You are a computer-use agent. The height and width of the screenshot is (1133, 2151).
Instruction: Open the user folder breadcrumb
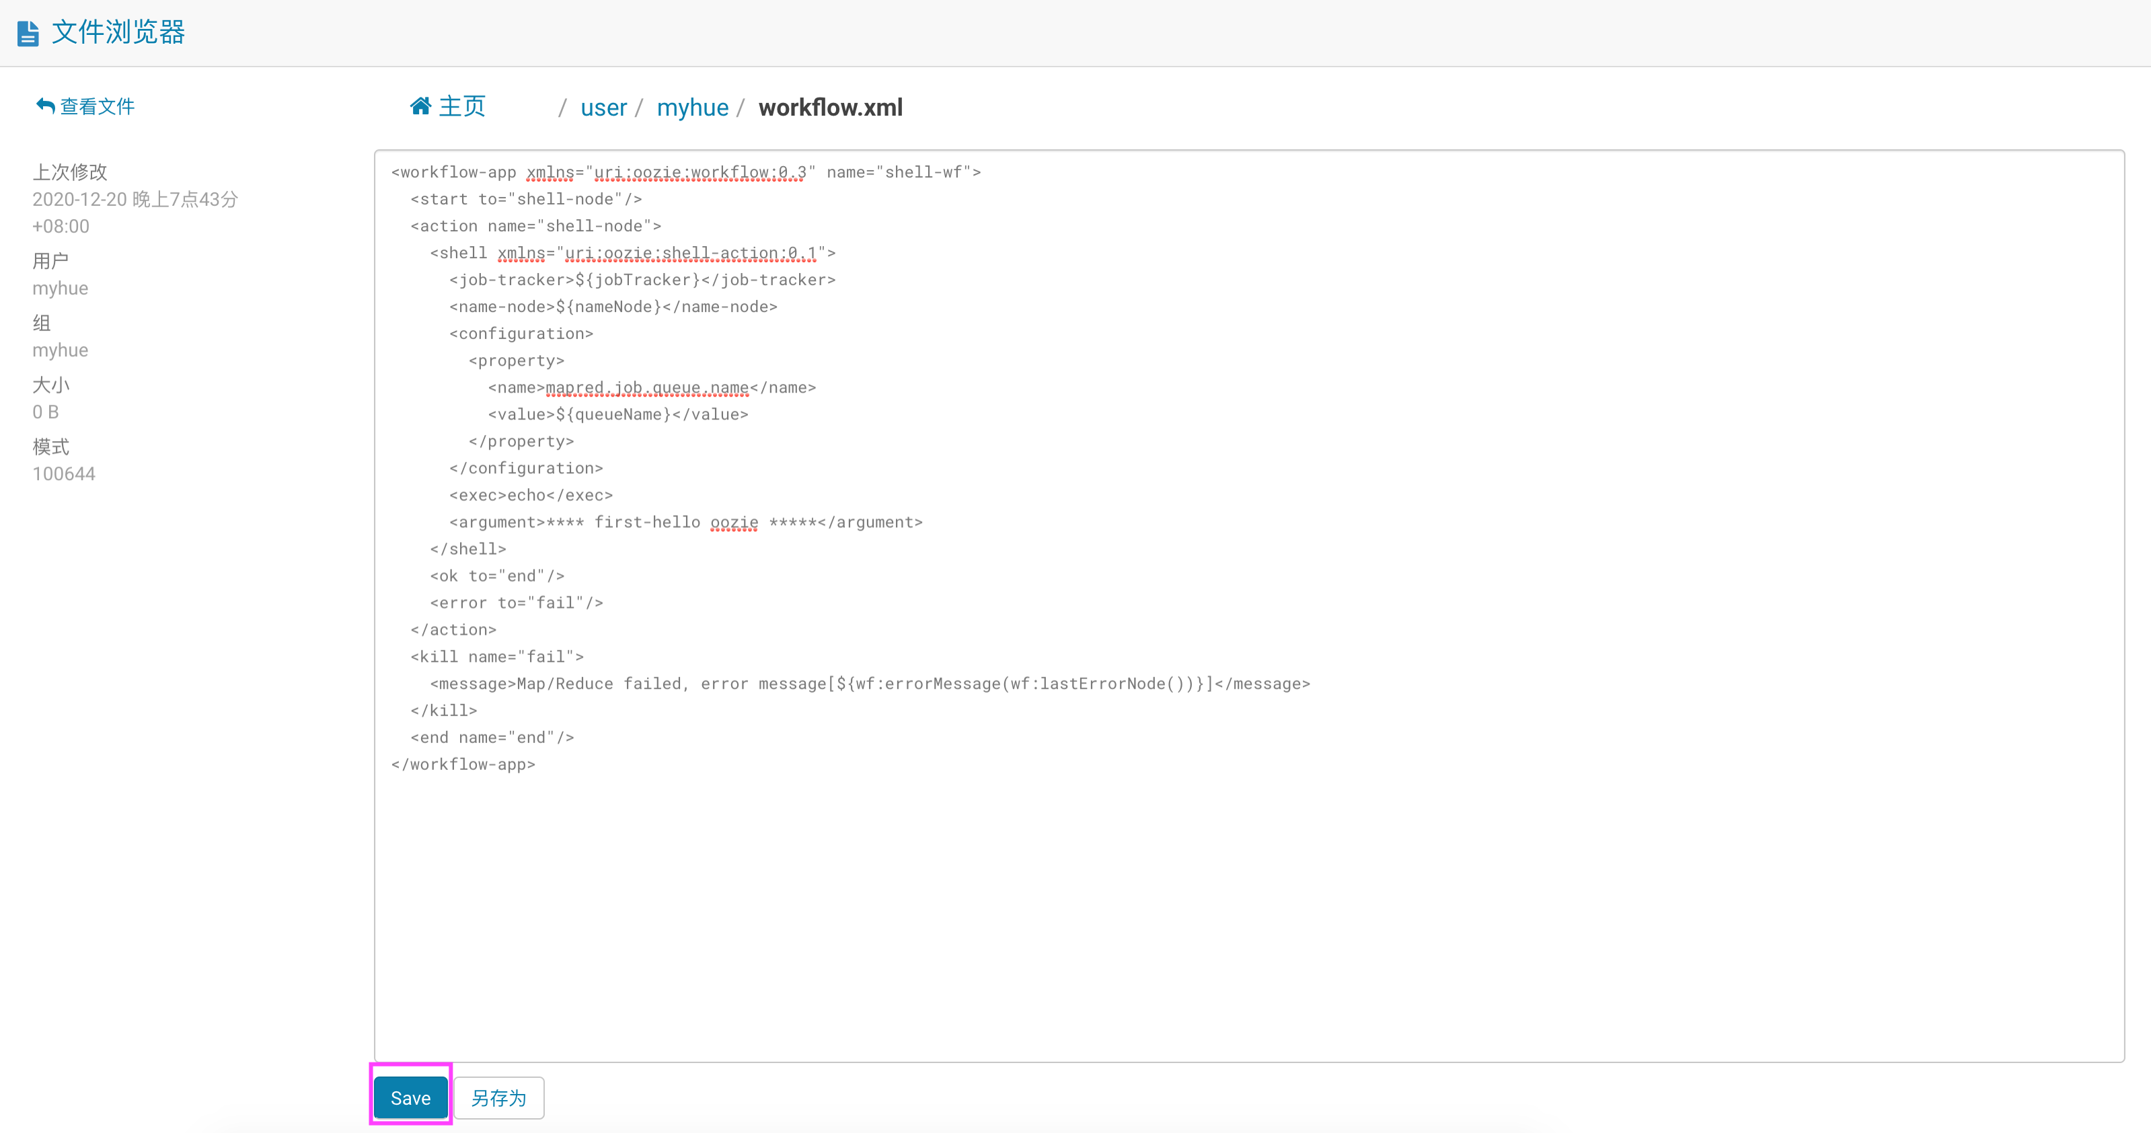[603, 108]
